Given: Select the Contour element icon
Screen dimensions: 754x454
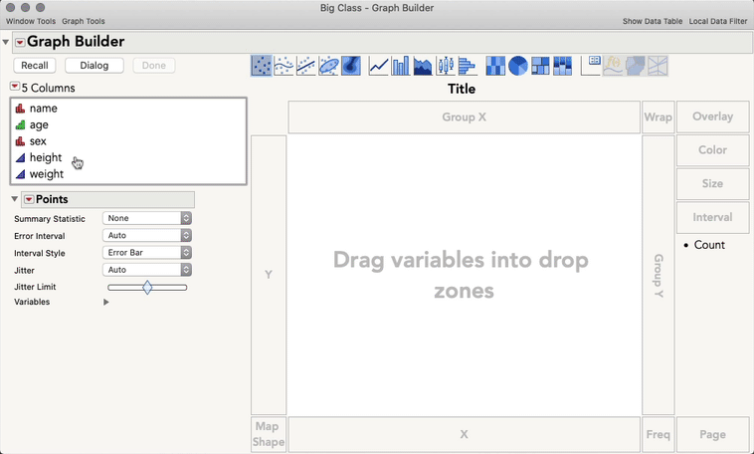Looking at the screenshot, I should [x=351, y=66].
